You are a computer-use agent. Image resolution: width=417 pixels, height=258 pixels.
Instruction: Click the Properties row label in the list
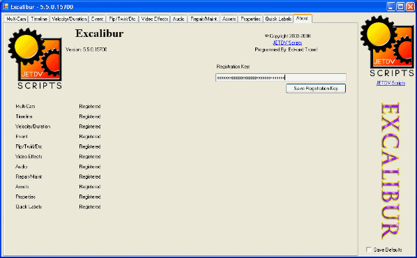click(26, 197)
